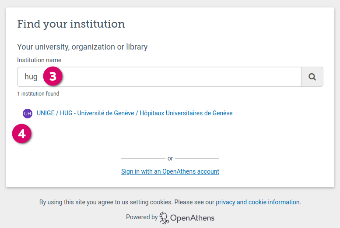Place cursor on typed 'hug' text
The width and height of the screenshot is (340, 228).
point(31,77)
